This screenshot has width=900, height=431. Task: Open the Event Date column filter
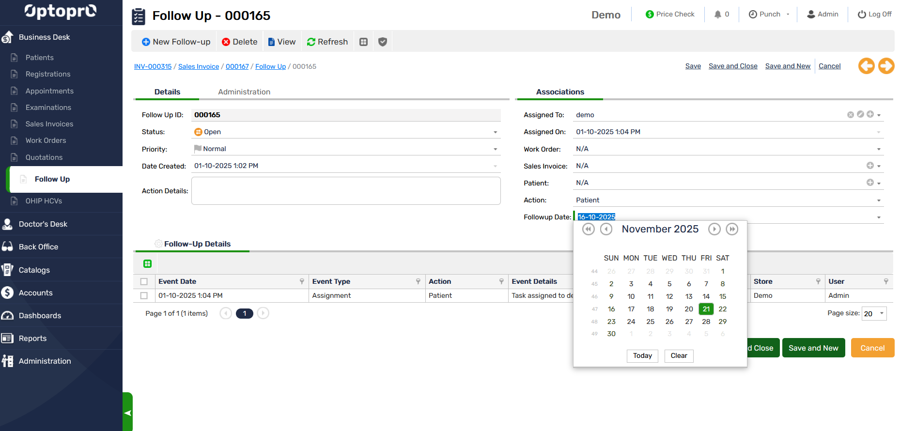pyautogui.click(x=302, y=282)
